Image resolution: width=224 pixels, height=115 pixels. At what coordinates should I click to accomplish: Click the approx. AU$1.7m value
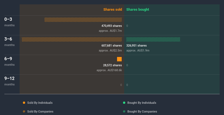(110, 31)
